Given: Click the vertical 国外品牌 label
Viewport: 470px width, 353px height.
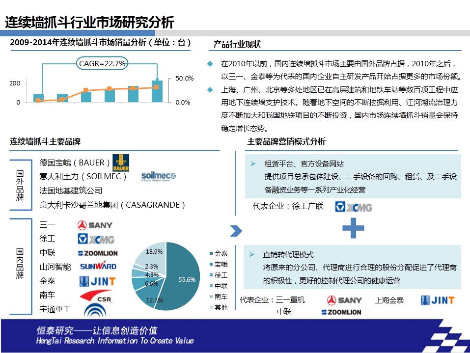Looking at the screenshot, I should pyautogui.click(x=20, y=185).
